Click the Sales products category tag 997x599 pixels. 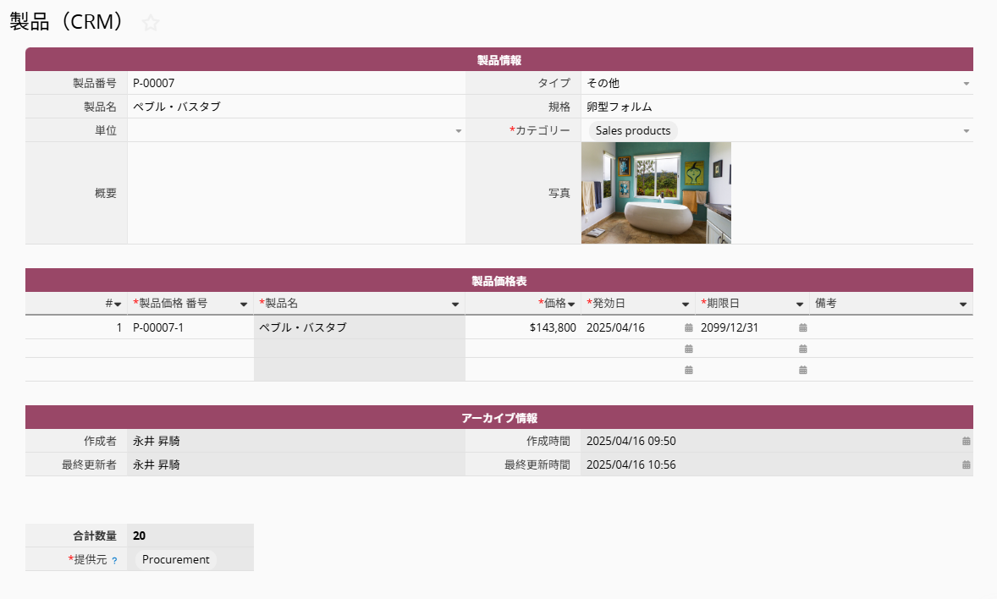632,131
